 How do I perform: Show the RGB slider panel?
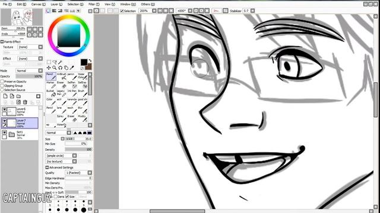(x=54, y=11)
